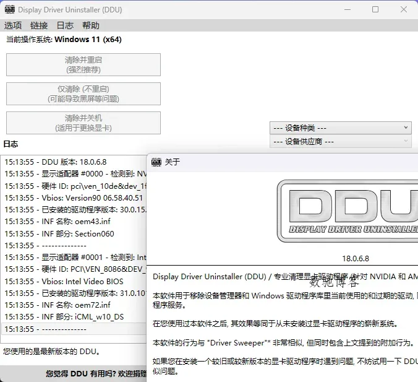Viewport: 418px width, 382px height.
Task: Select log line 'INF 部分: Section060'
Action: (74, 234)
